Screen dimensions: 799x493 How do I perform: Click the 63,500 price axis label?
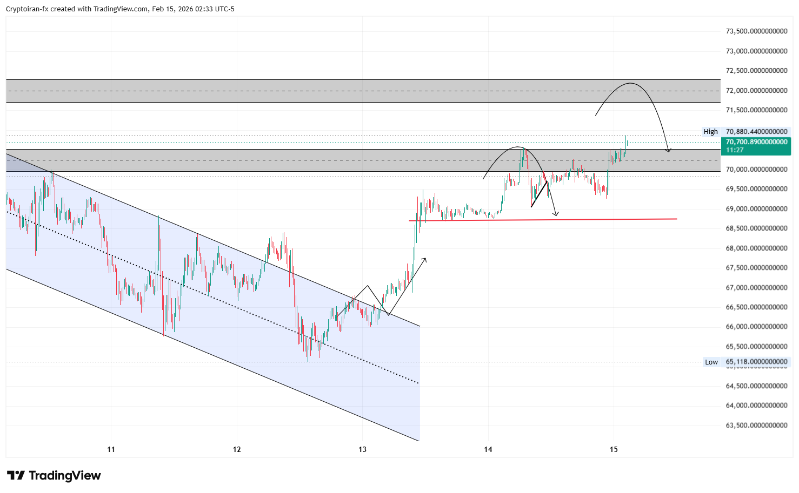point(756,426)
